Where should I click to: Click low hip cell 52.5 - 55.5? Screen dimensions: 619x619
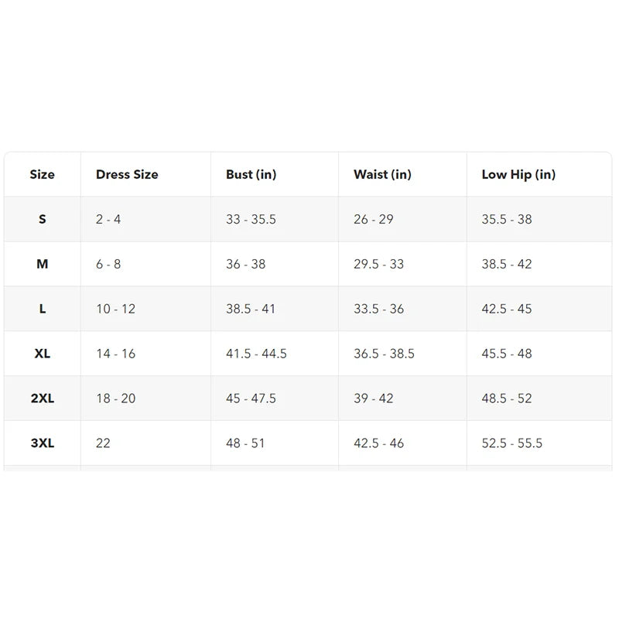point(511,444)
